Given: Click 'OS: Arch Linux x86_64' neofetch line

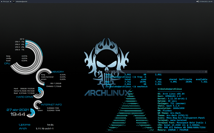Looking at the screenshot, I should tap(171, 94).
